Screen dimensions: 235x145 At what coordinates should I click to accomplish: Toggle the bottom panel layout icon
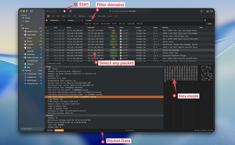(208, 11)
